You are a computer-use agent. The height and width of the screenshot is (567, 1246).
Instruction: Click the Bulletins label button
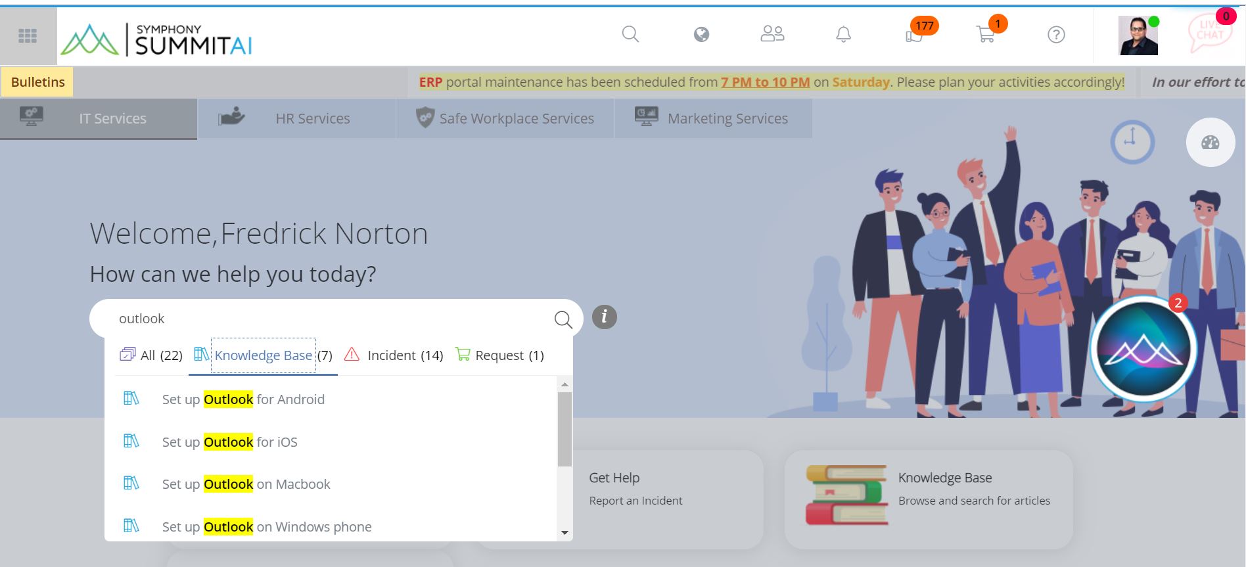click(x=37, y=82)
